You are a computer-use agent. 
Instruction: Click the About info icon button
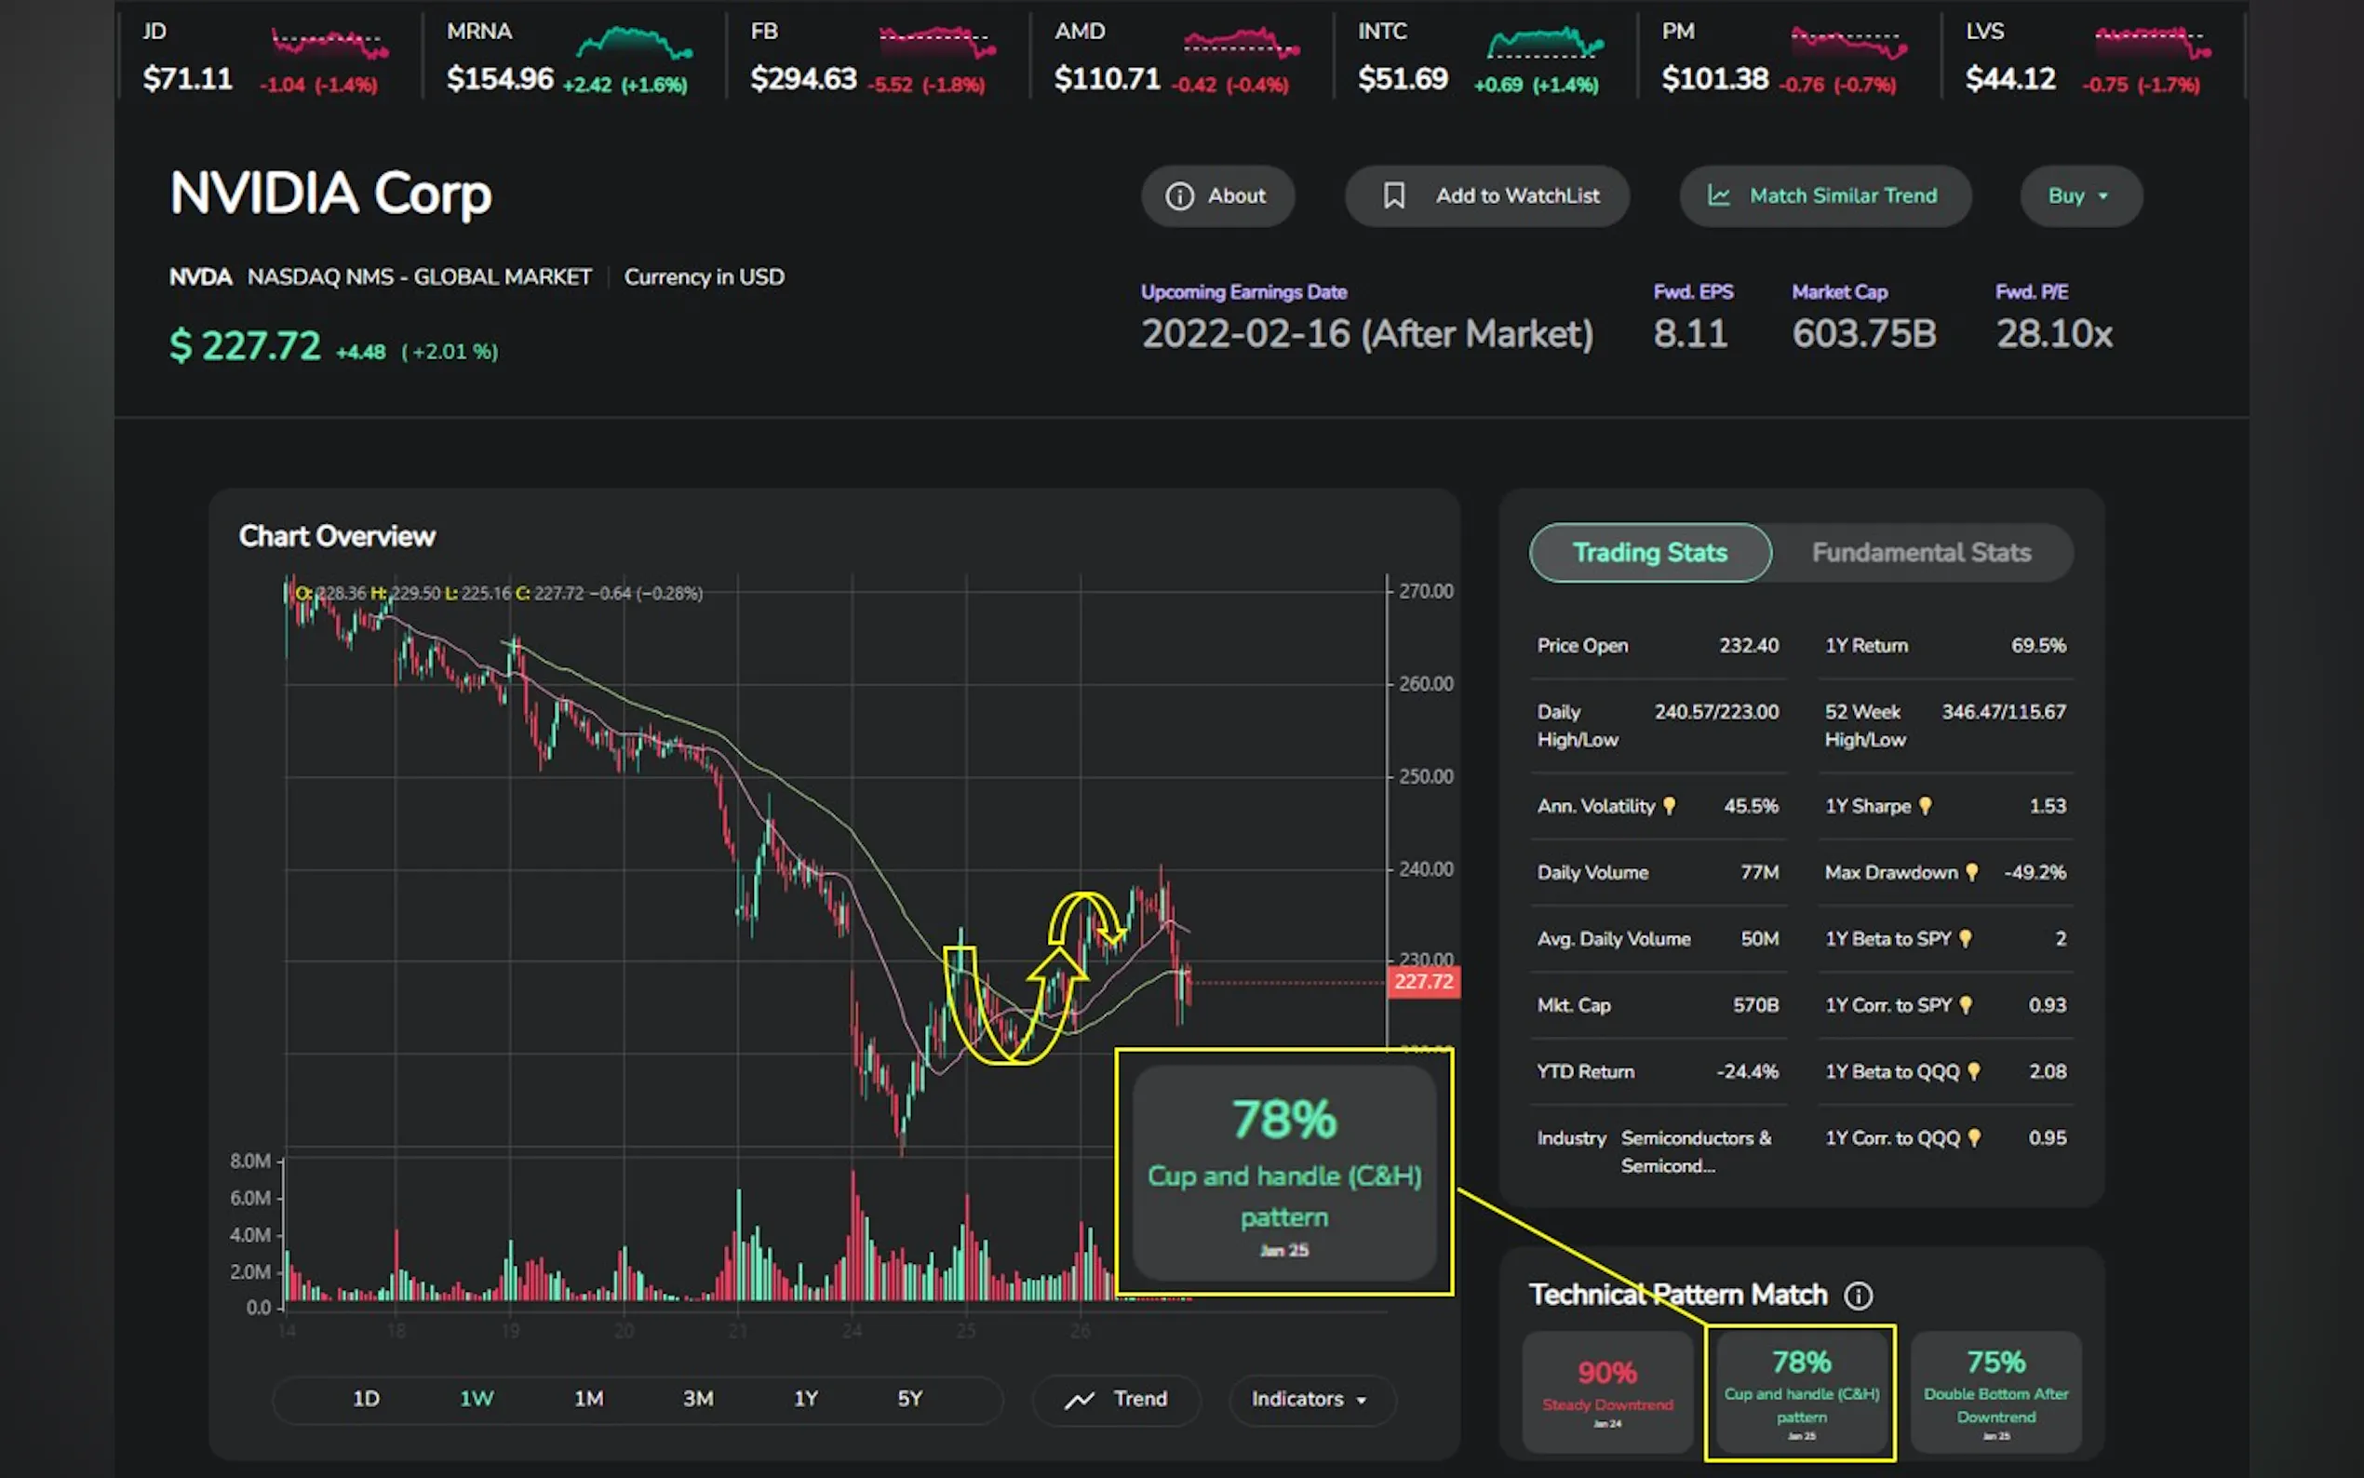1179,196
